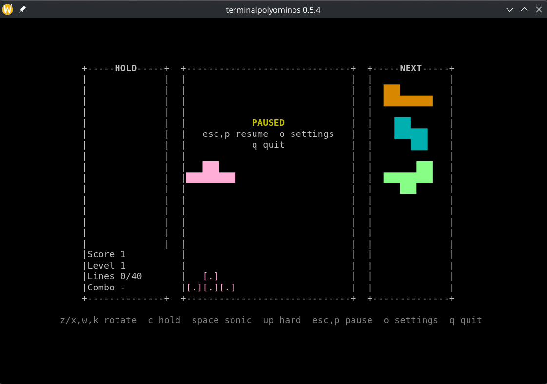Screen dimensions: 547x384
Task: Click the teal S-shaped piece in NEXT
Action: coord(411,134)
